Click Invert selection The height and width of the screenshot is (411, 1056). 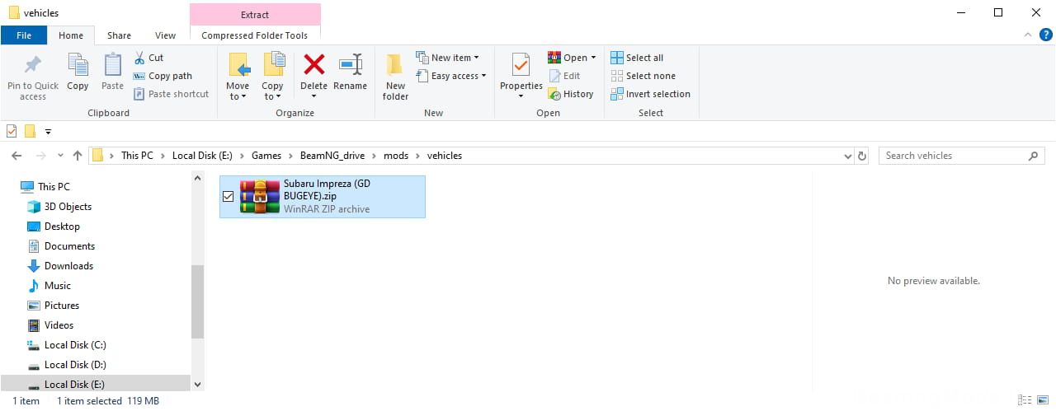click(x=650, y=94)
